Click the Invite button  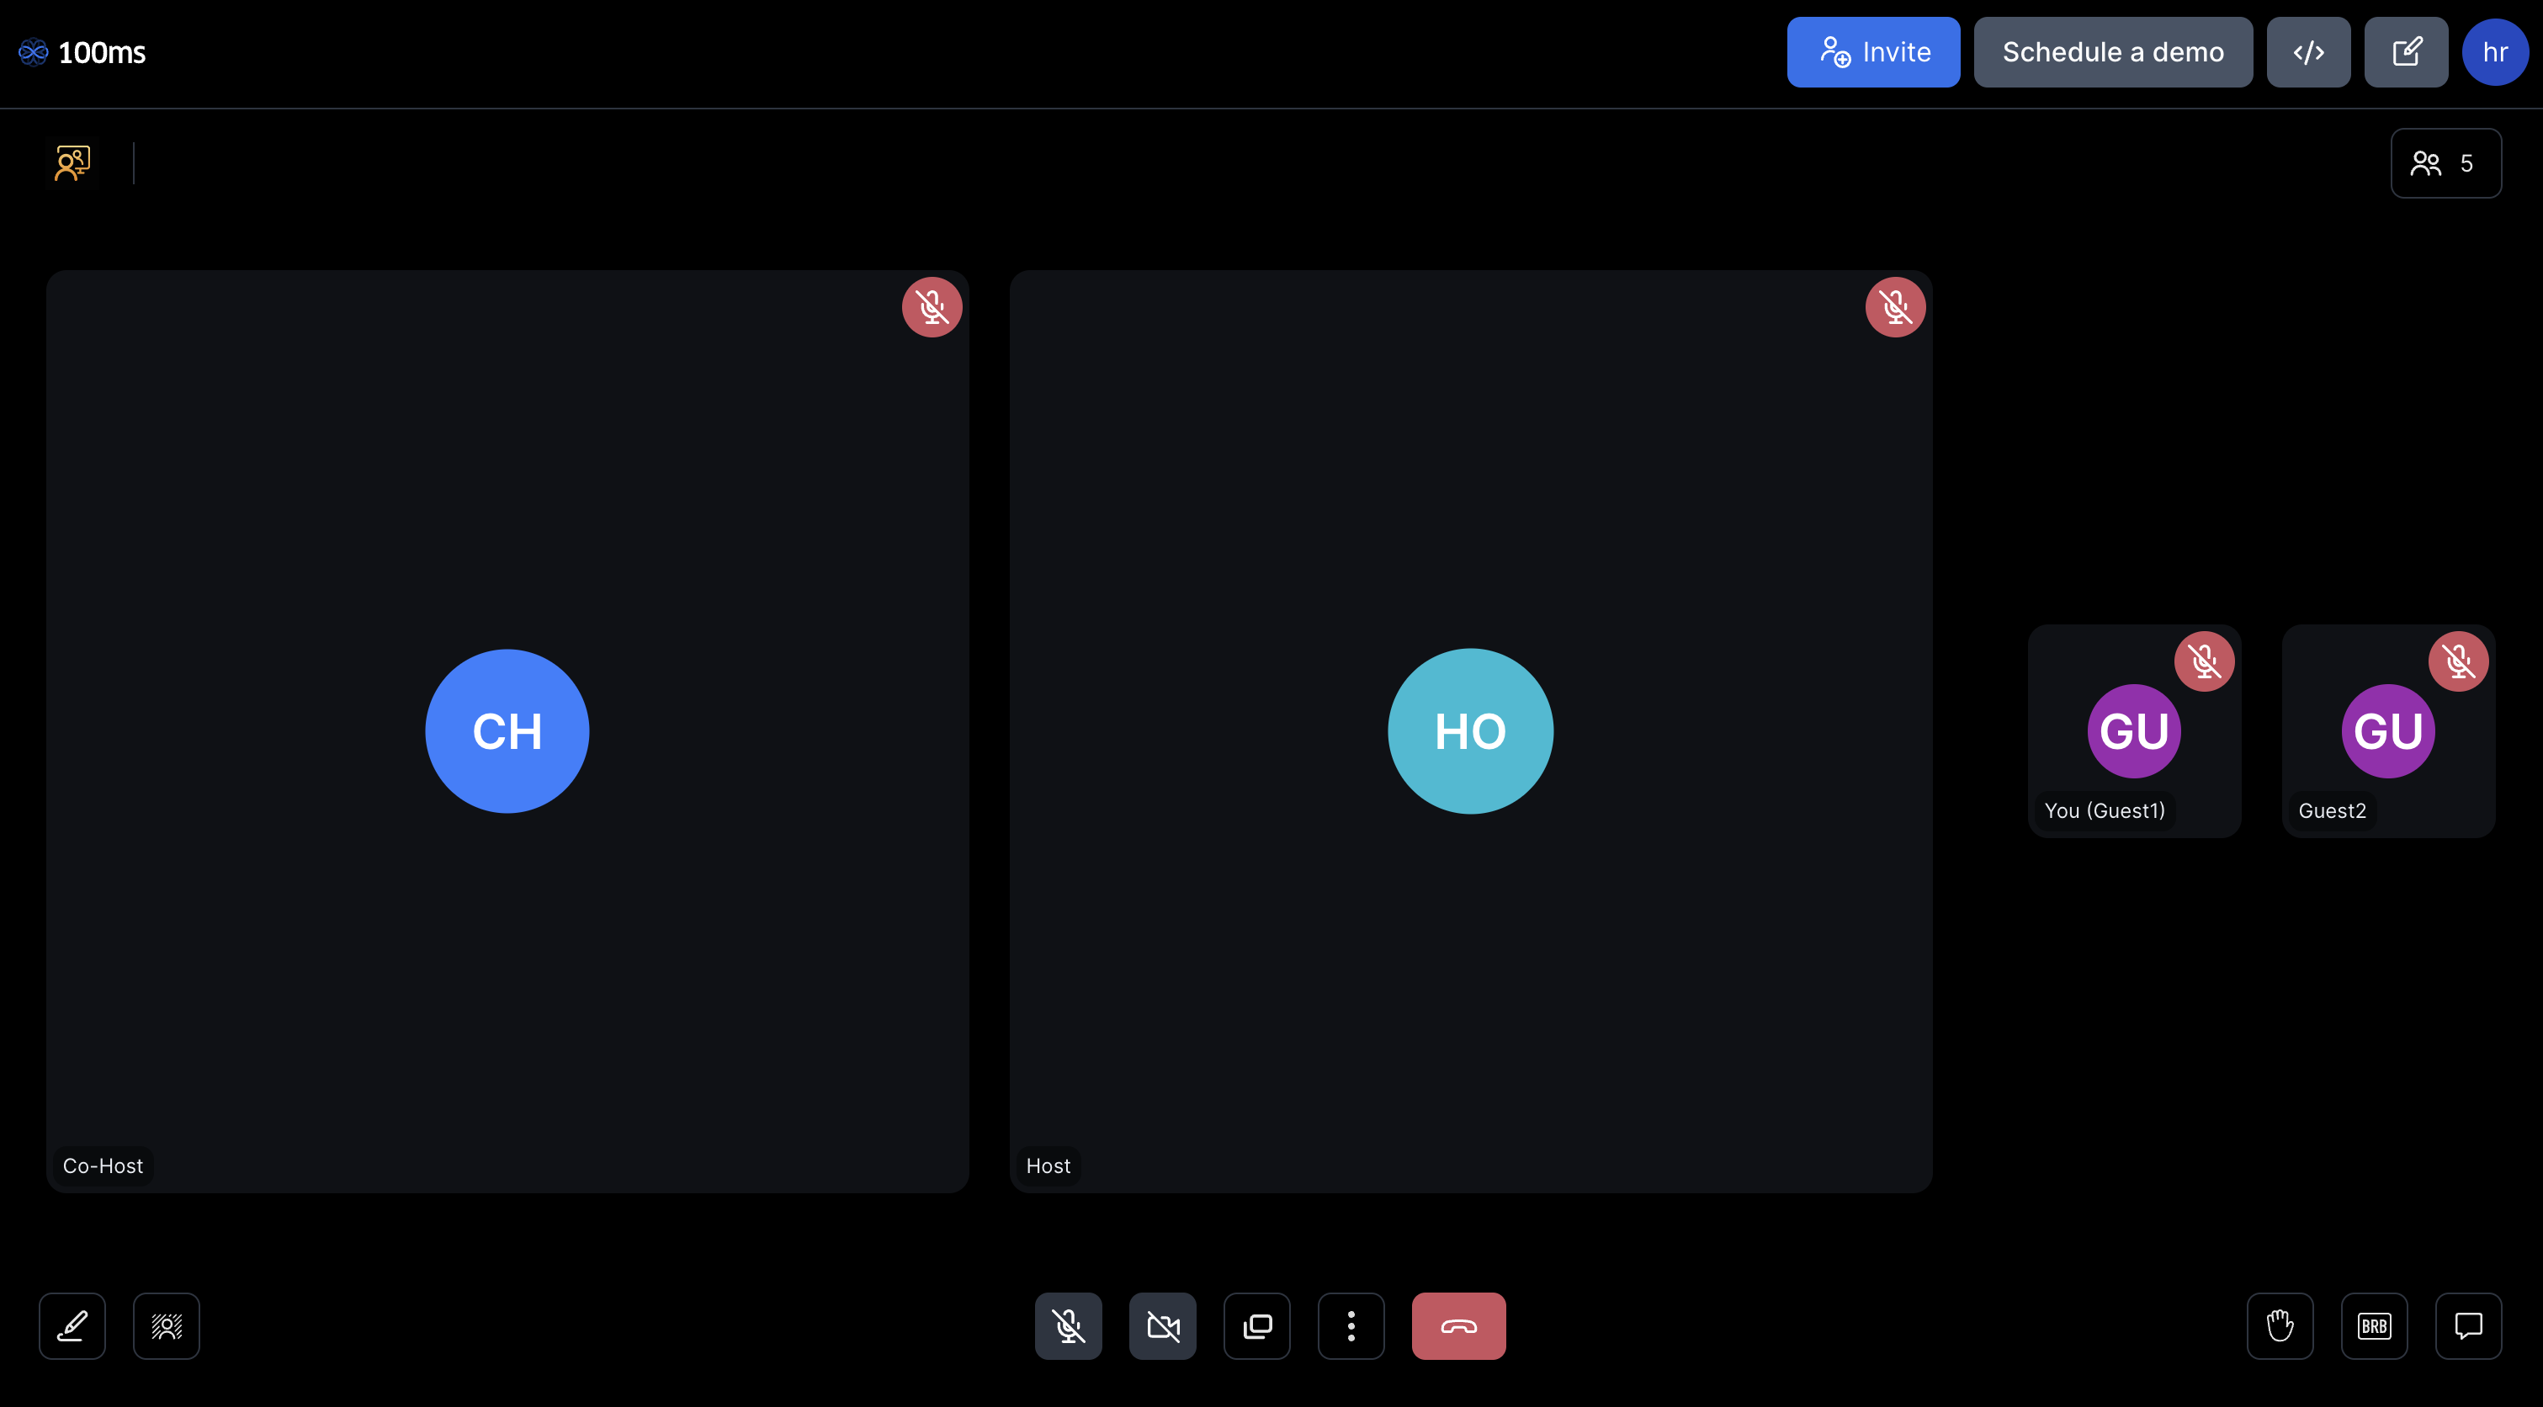coord(1872,52)
